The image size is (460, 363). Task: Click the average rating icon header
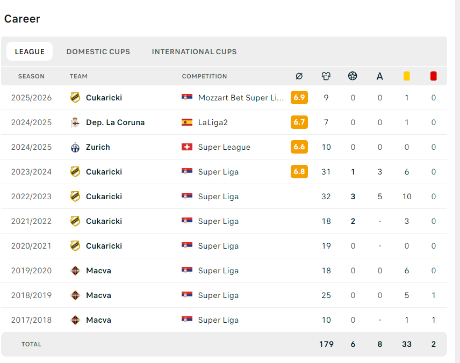[299, 76]
